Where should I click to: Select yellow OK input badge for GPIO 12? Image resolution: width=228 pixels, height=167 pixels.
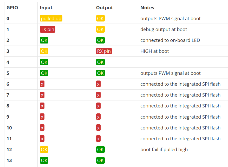click(44, 150)
